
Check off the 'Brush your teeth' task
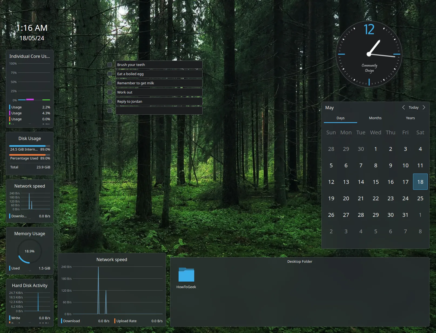pos(110,65)
